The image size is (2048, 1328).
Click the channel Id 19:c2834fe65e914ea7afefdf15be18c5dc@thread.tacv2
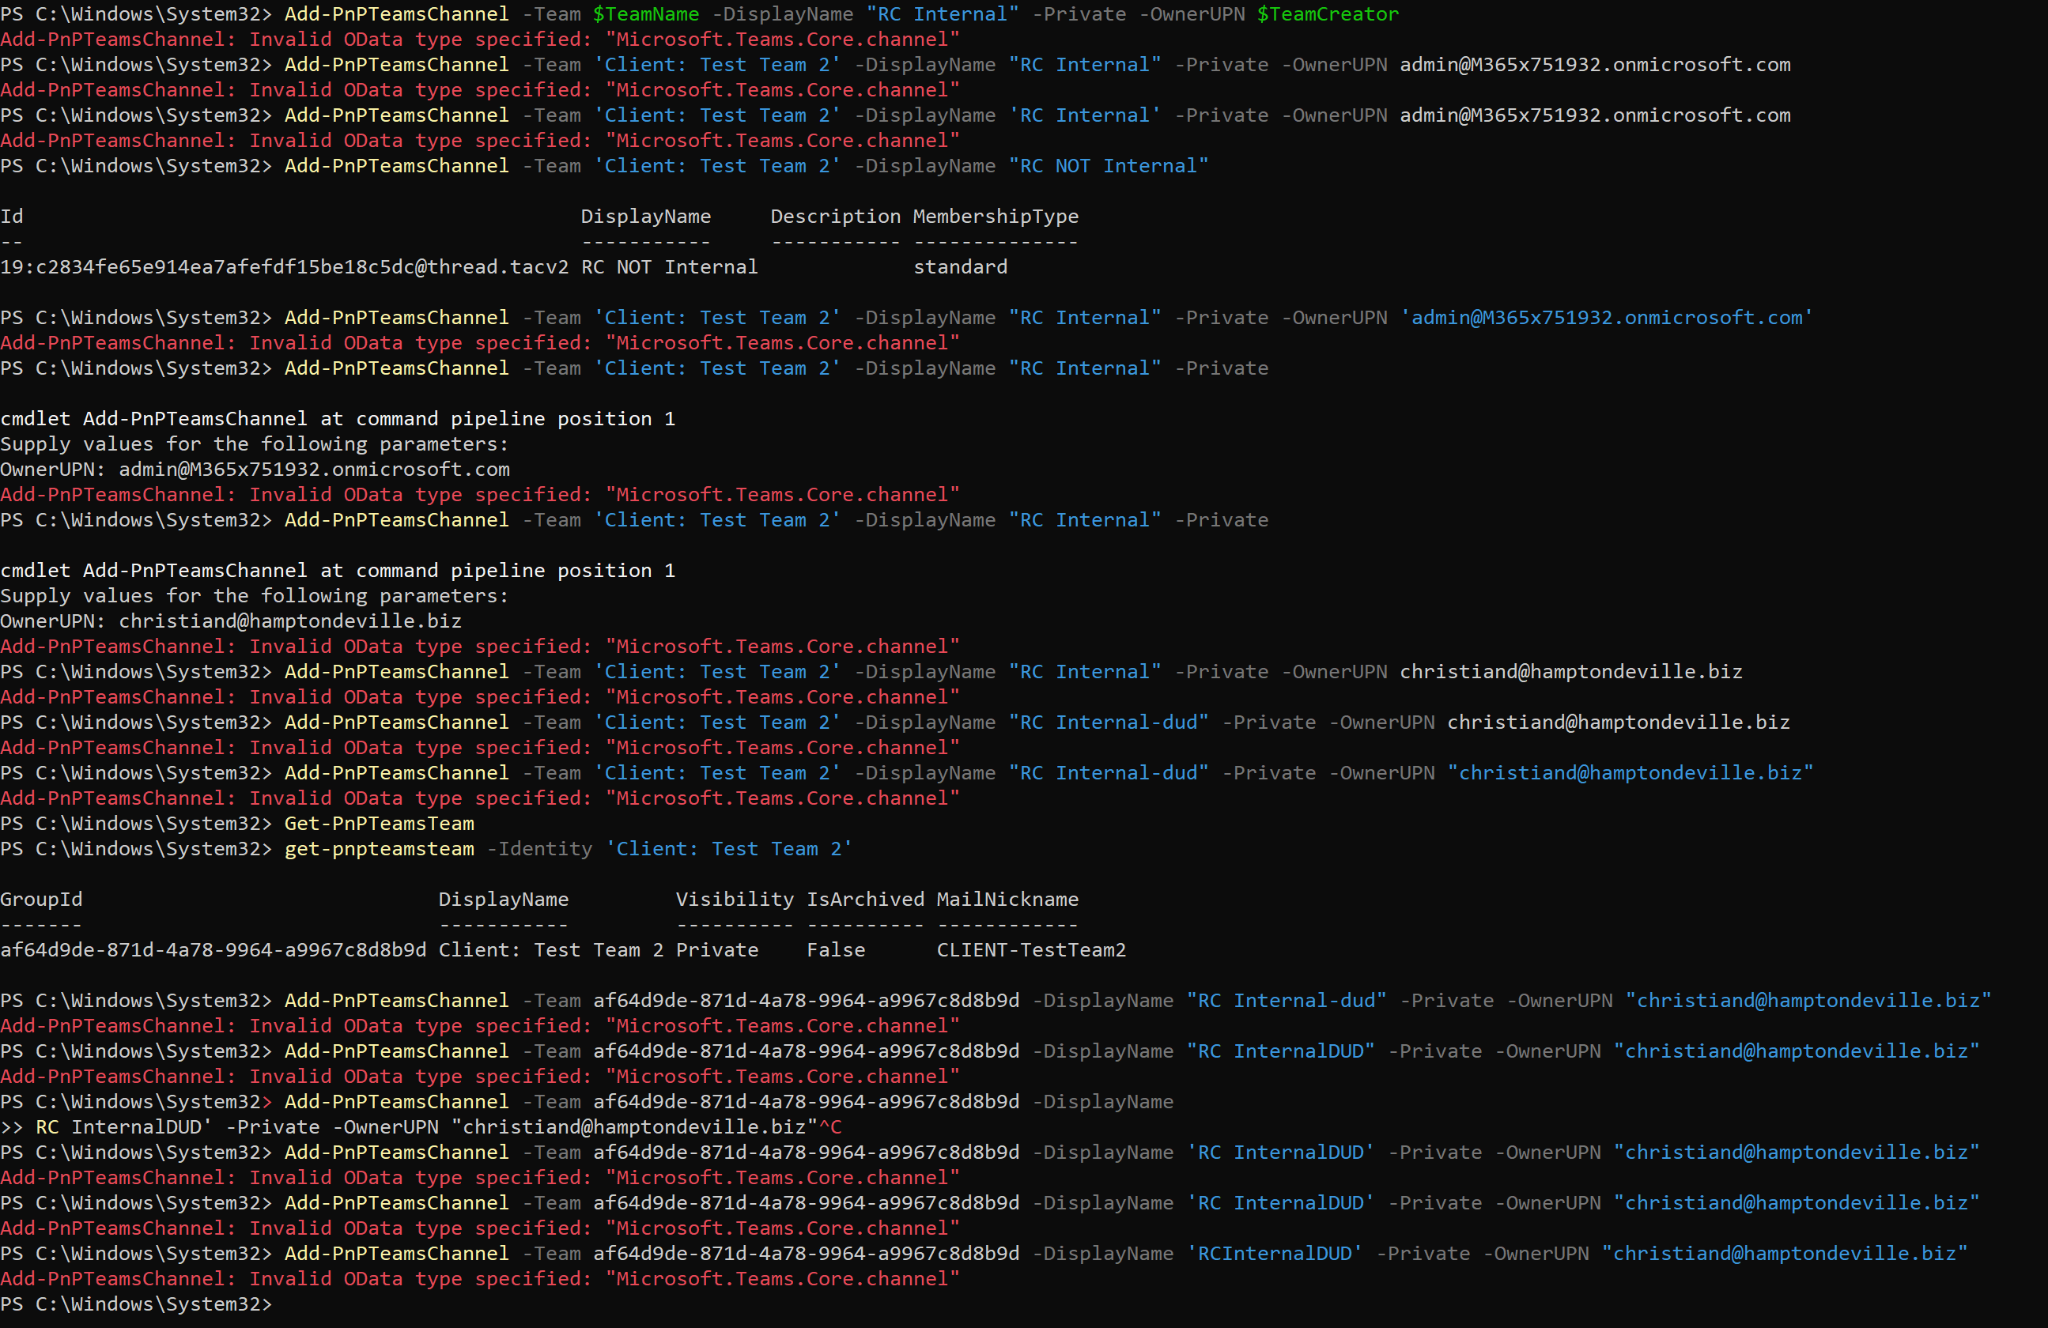coord(284,266)
